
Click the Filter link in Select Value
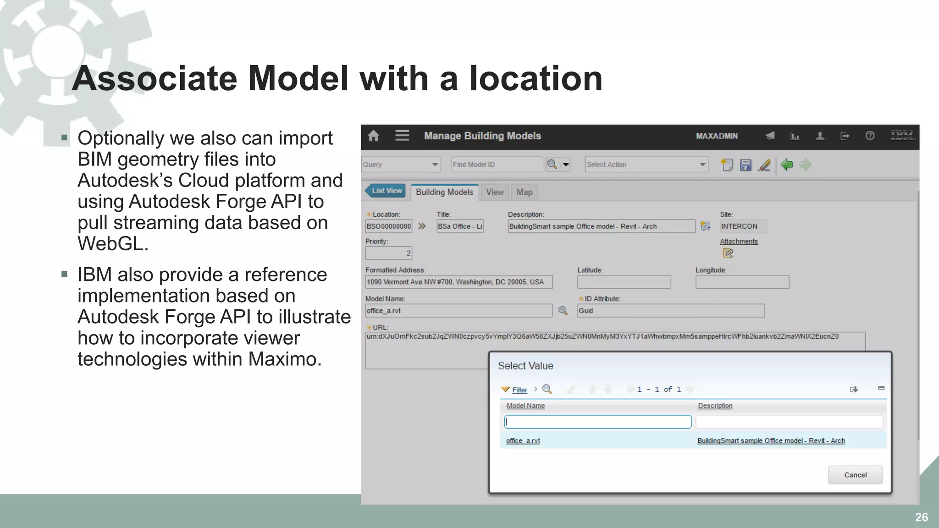(519, 390)
